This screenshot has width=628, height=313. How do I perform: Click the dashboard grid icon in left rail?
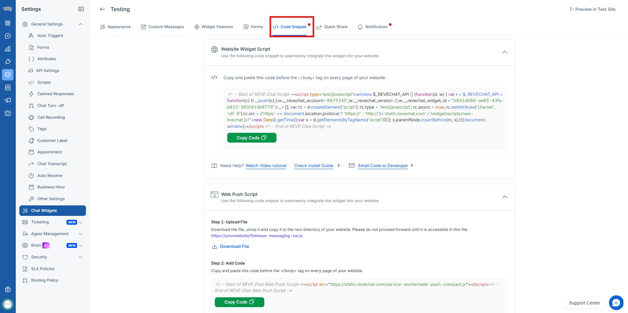(8, 23)
